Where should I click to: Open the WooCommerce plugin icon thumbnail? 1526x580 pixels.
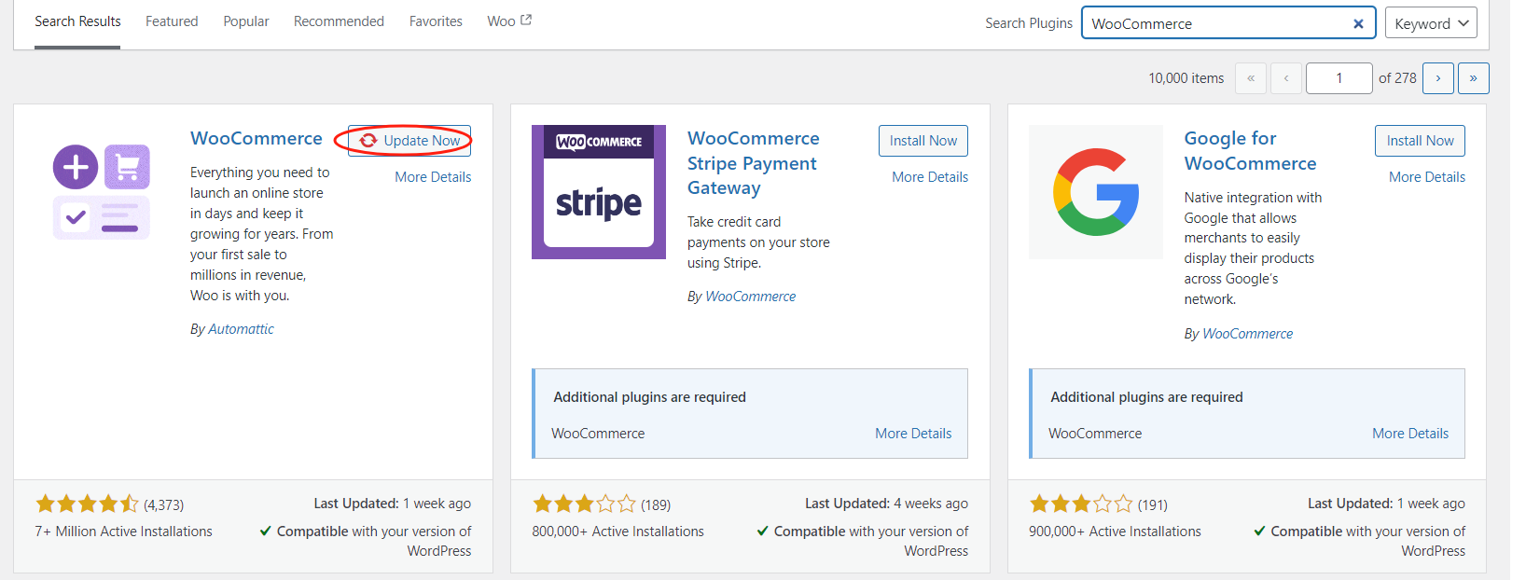pyautogui.click(x=102, y=192)
